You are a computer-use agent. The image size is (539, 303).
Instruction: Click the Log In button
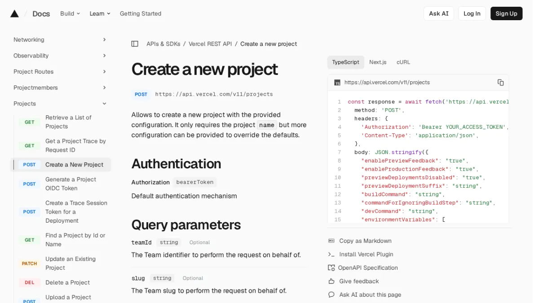(x=472, y=13)
